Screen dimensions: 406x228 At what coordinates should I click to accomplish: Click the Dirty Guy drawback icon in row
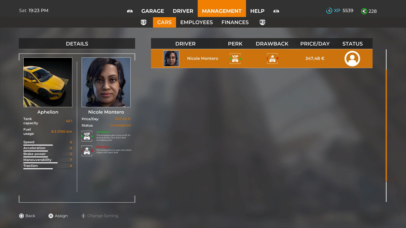[x=272, y=59]
